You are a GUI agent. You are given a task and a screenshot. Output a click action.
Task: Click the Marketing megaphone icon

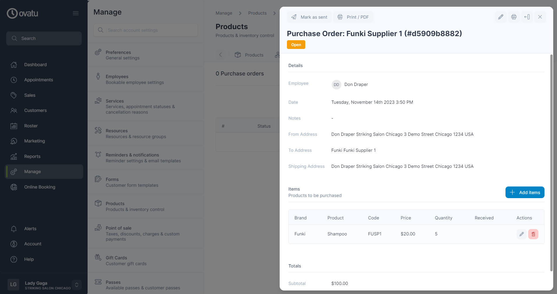pyautogui.click(x=14, y=141)
